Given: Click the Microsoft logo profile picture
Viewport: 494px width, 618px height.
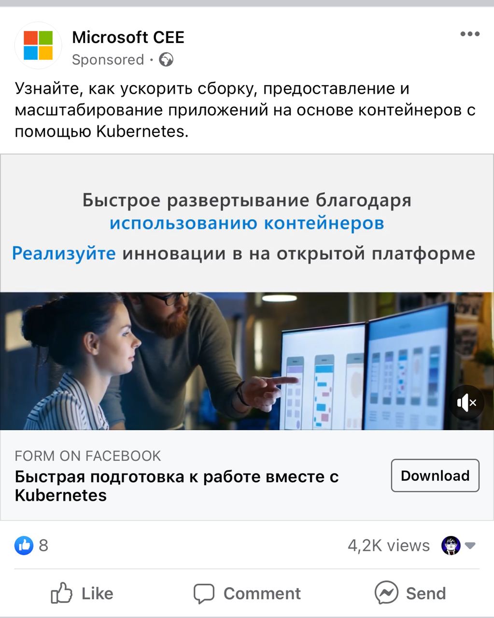Looking at the screenshot, I should [x=38, y=45].
